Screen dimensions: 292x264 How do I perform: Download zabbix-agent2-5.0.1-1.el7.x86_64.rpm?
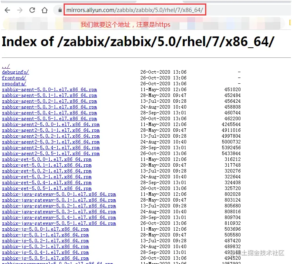click(x=51, y=130)
